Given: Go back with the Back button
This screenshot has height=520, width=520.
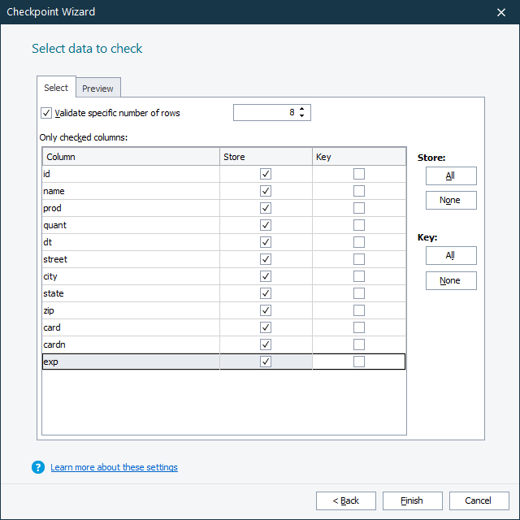Looking at the screenshot, I should coord(346,500).
